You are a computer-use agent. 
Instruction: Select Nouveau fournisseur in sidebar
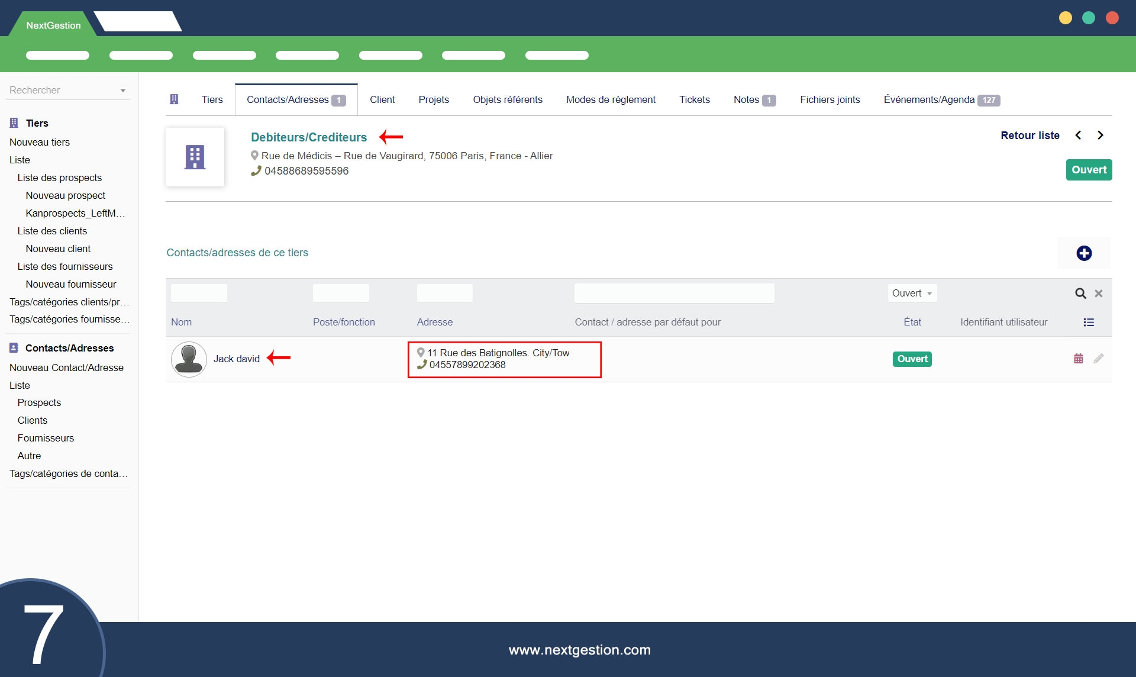coord(70,284)
